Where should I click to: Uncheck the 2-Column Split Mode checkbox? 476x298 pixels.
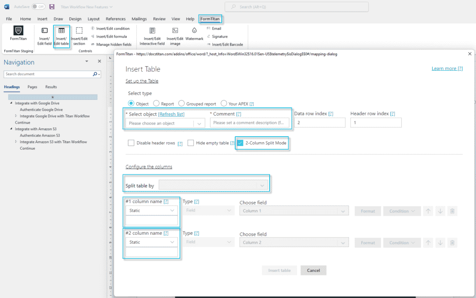pos(240,143)
